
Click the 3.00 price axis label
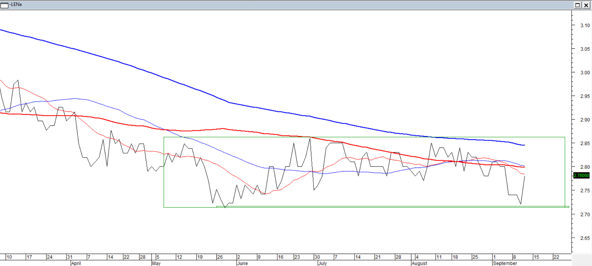tap(585, 73)
